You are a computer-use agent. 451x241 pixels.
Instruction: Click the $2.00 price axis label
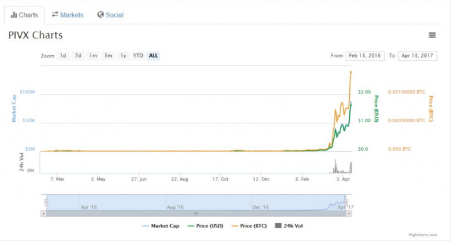coord(364,92)
